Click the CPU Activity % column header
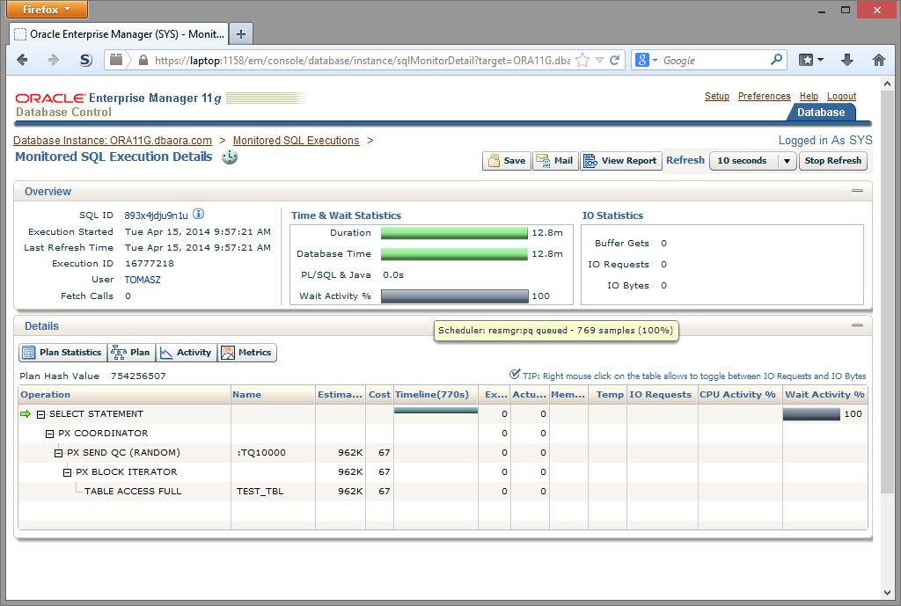Viewport: 901px width, 606px height. 740,395
